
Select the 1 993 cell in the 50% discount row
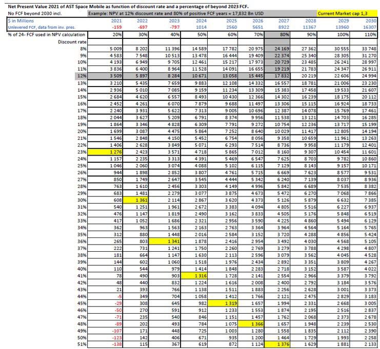(x=333, y=338)
